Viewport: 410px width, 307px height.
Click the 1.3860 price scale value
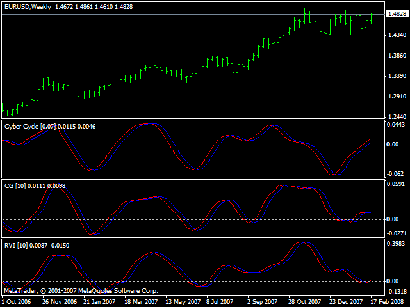point(397,56)
